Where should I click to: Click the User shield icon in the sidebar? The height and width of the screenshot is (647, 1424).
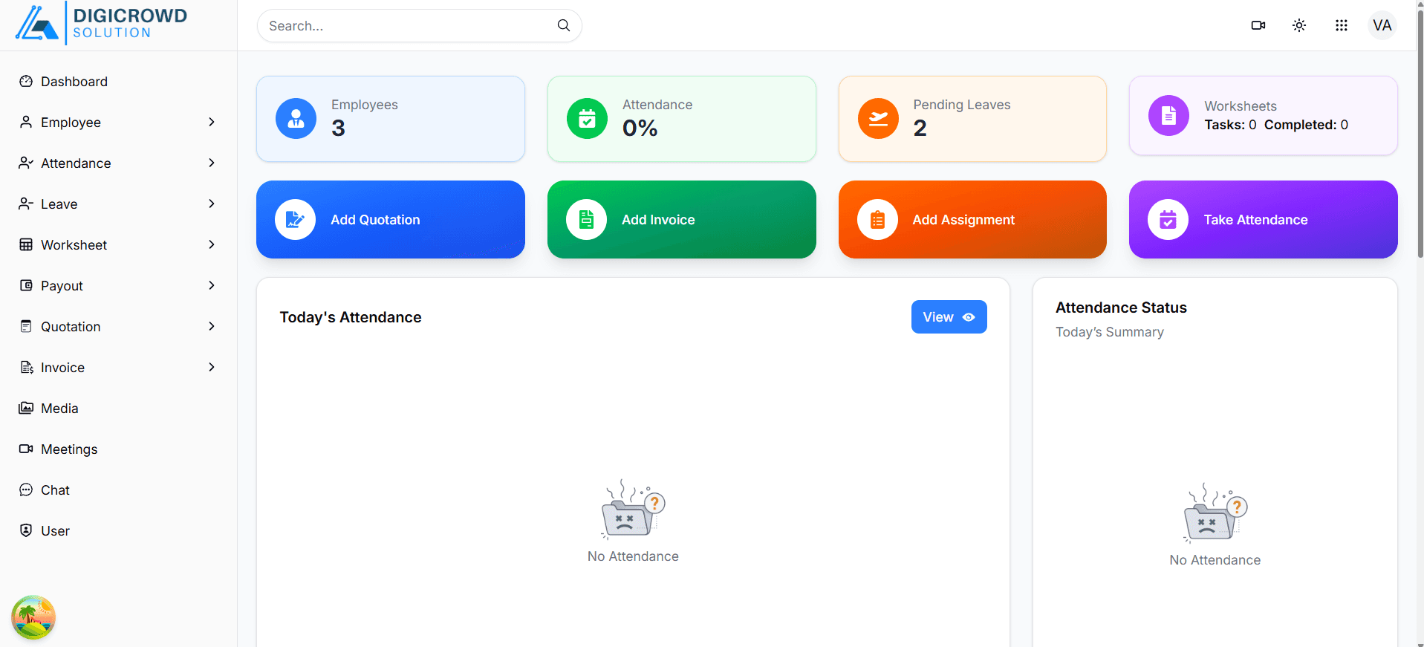coord(26,530)
